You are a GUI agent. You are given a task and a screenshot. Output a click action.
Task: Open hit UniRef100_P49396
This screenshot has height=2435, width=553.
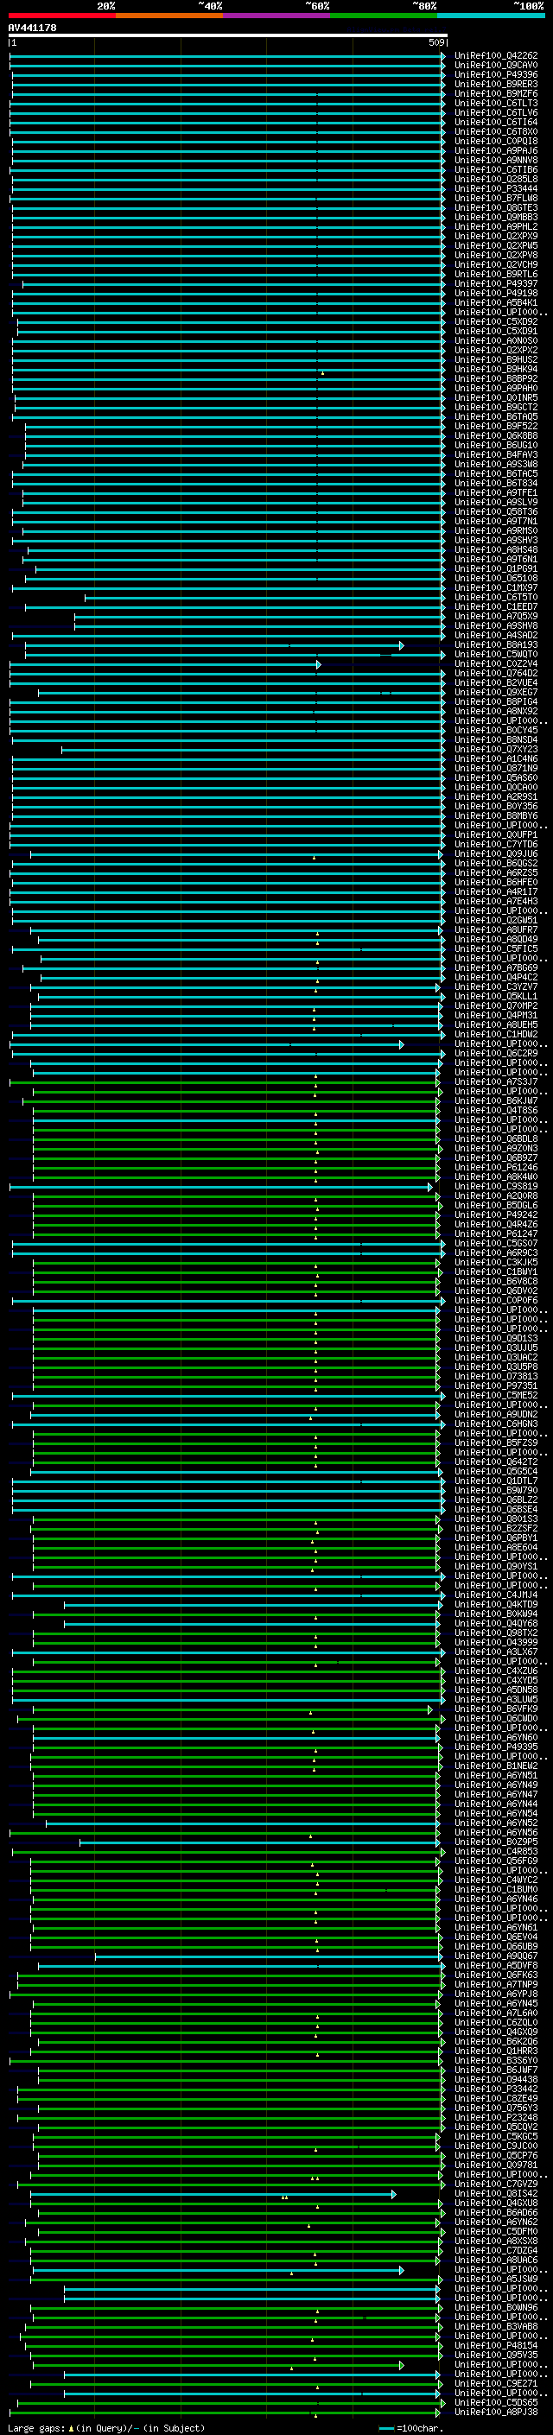[496, 74]
